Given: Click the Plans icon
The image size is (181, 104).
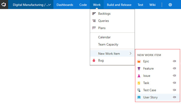Looking at the screenshot, I should tap(94, 28).
